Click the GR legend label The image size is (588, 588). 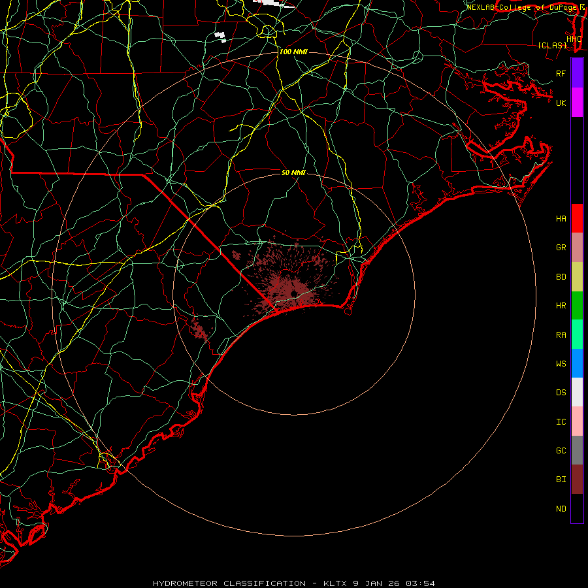click(x=561, y=248)
